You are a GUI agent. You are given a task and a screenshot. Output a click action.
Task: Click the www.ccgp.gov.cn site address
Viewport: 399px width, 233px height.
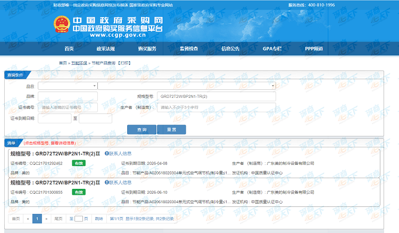[x=118, y=35]
